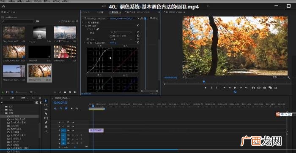Viewport: 296px width, 153px height.
Task: Pick the free-draw bezier mask pen
Action: pos(98,29)
